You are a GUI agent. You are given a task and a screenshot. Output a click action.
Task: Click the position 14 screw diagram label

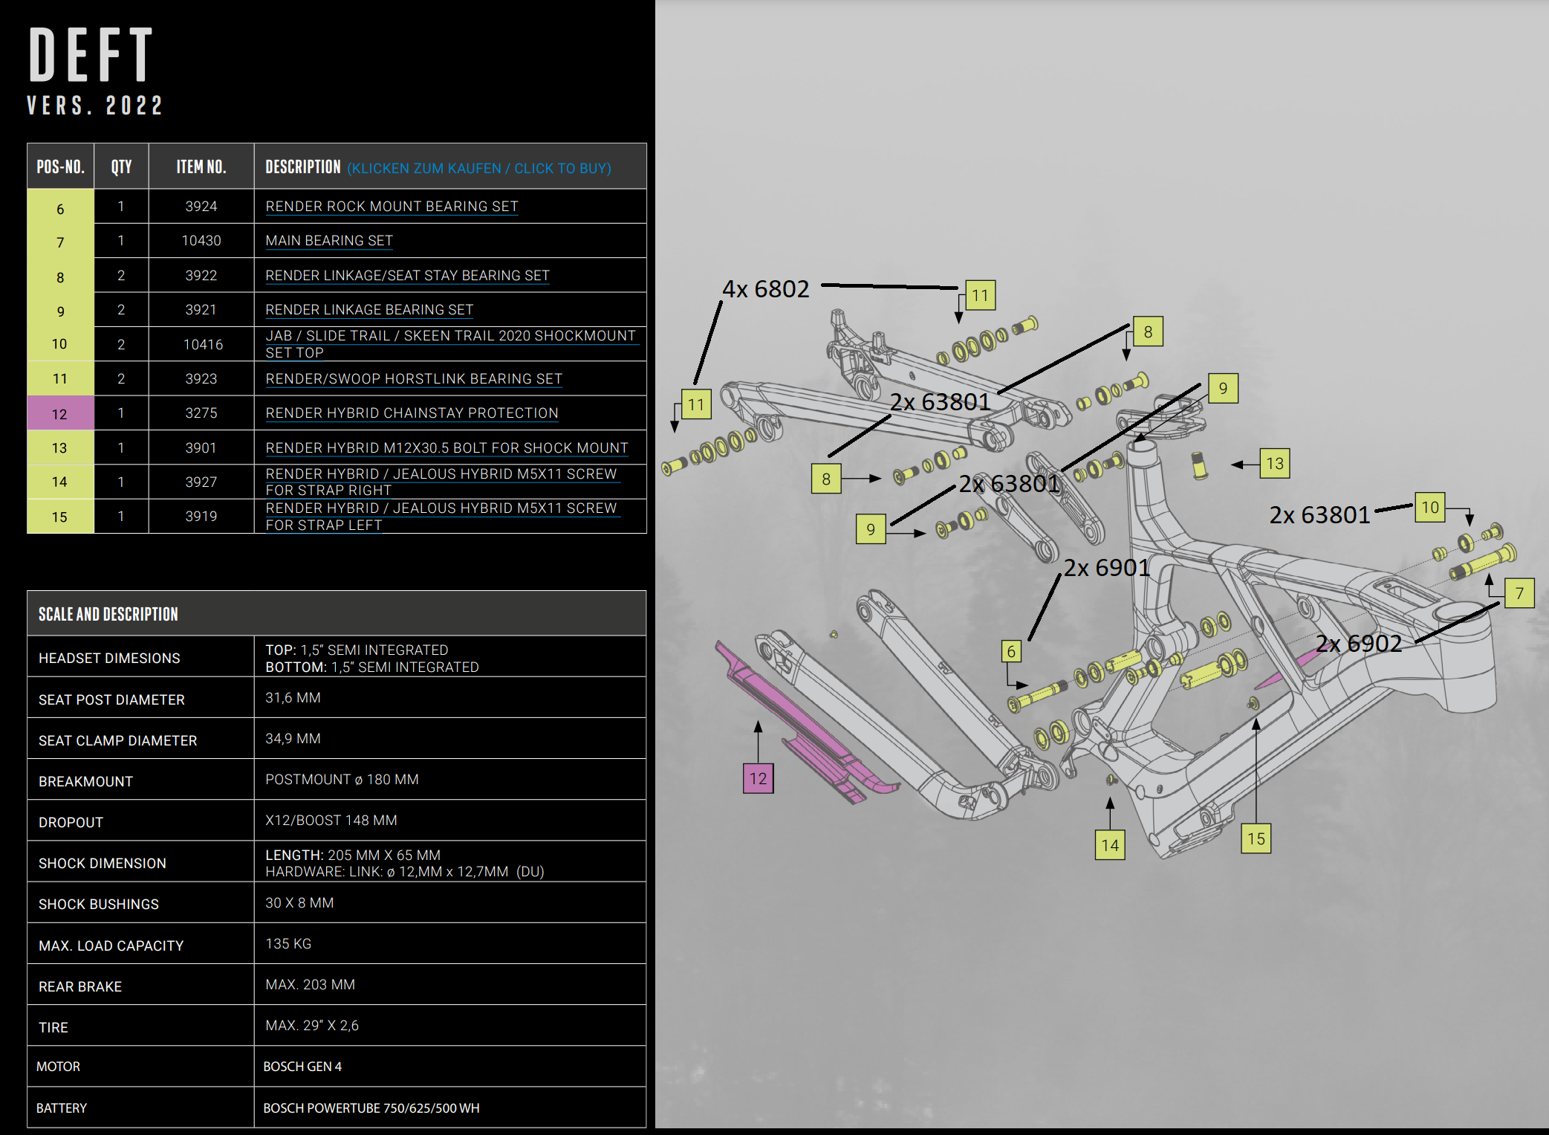point(1110,845)
